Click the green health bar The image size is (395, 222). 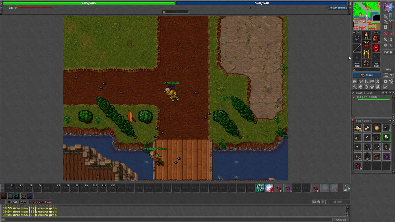(89, 3)
